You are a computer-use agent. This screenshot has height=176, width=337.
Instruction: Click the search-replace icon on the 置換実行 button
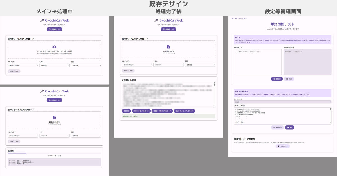click(x=274, y=79)
